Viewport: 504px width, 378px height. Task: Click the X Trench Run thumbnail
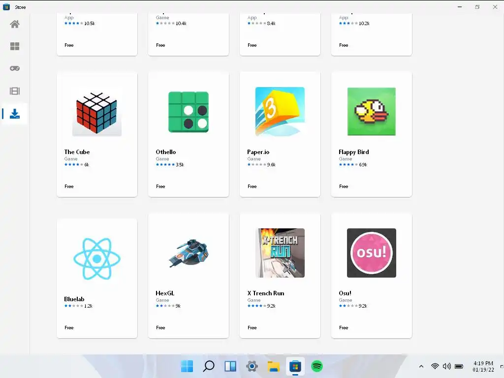pyautogui.click(x=280, y=253)
